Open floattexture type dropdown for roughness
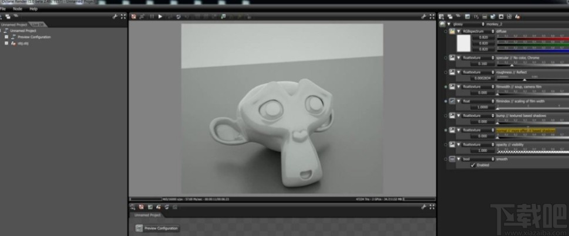Screen dimensions: 569x236 pos(478,73)
